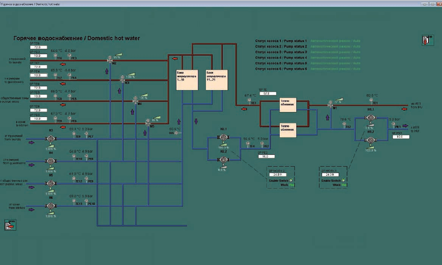Select mixing valve M3

click(x=123, y=79)
